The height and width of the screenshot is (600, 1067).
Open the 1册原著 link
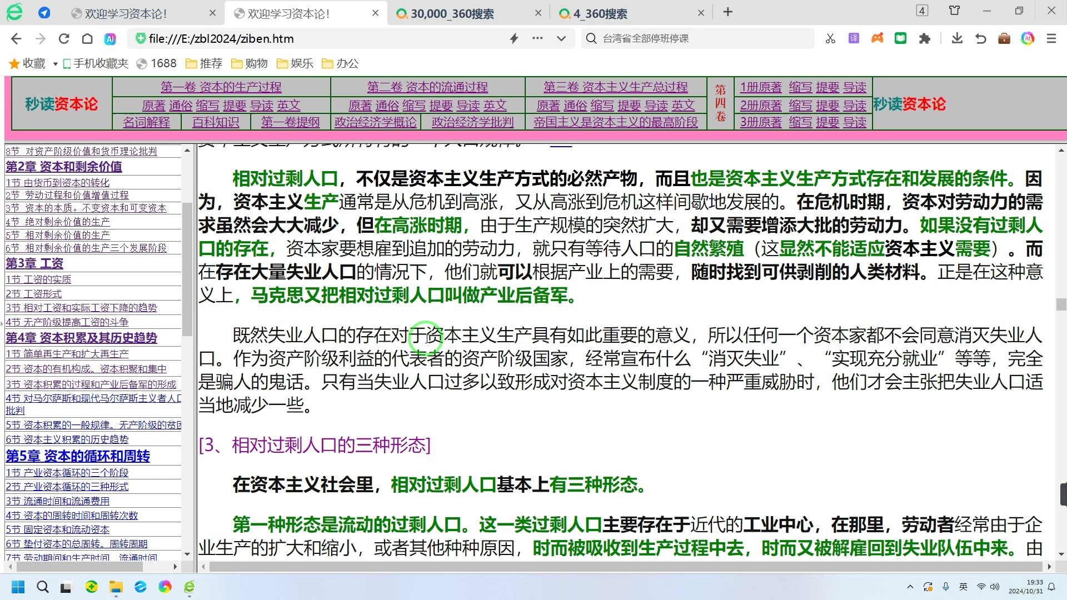761,87
